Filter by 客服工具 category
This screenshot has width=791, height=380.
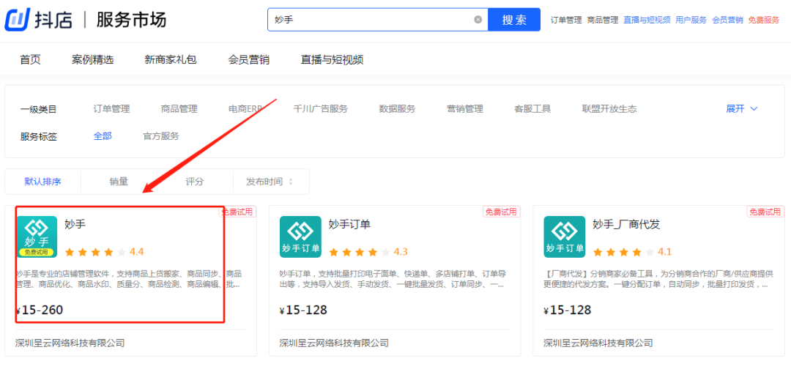(x=532, y=109)
